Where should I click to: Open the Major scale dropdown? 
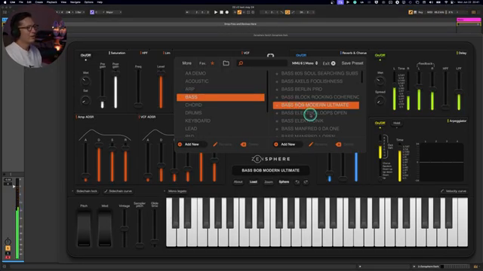[x=113, y=12]
